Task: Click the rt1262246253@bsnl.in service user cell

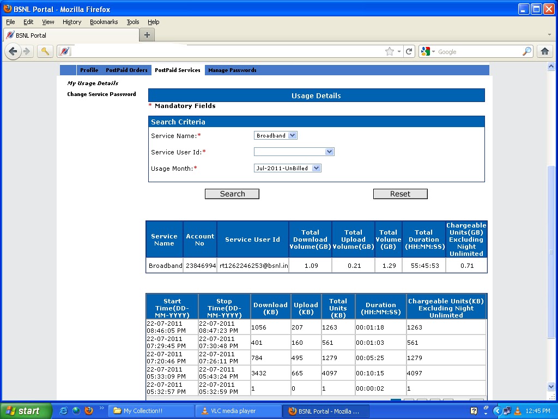Action: [253, 266]
